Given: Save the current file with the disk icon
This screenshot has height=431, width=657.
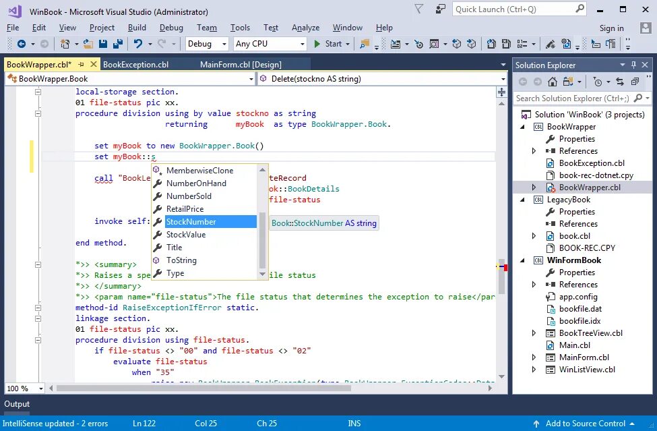Looking at the screenshot, I should [102, 44].
